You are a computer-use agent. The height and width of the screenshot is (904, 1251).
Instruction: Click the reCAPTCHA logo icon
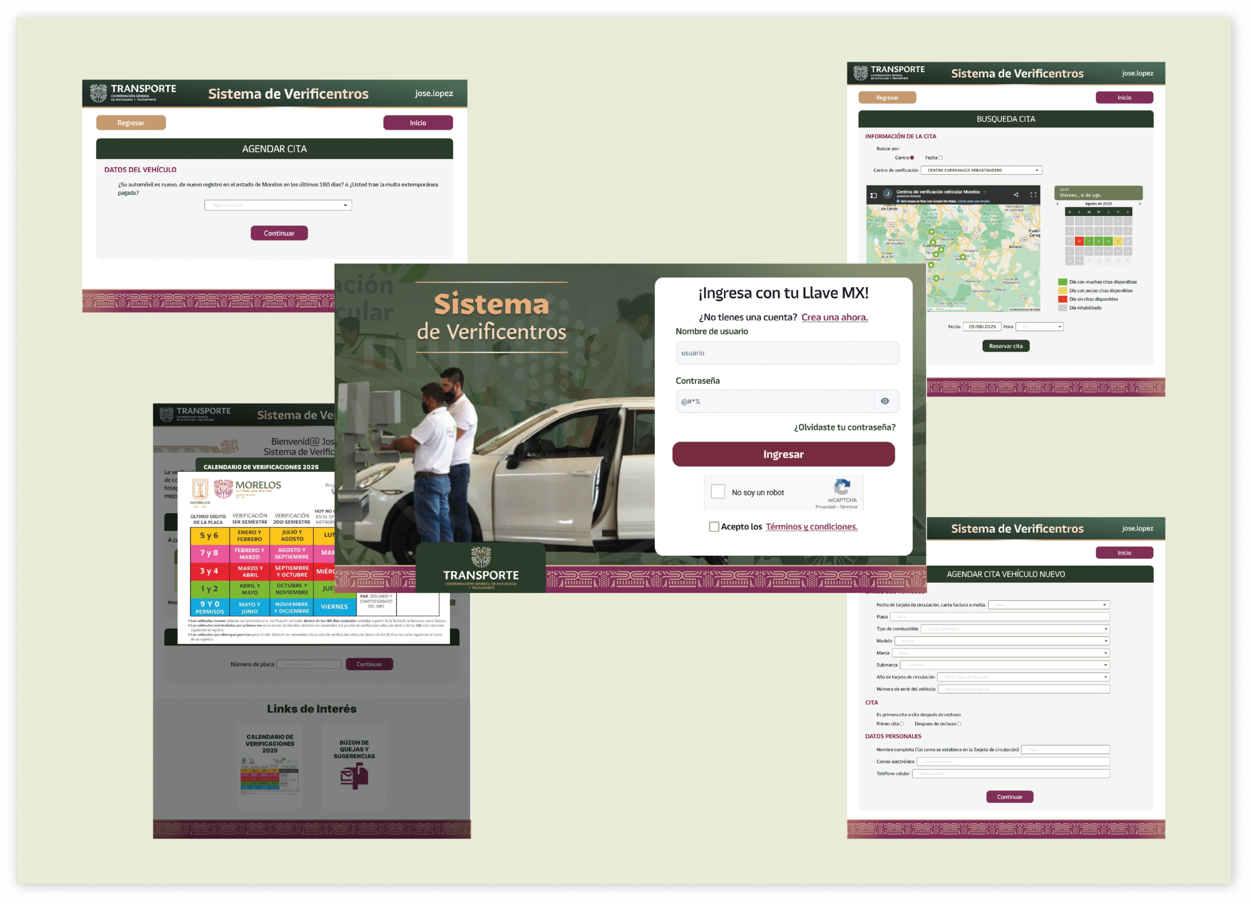[x=842, y=487]
